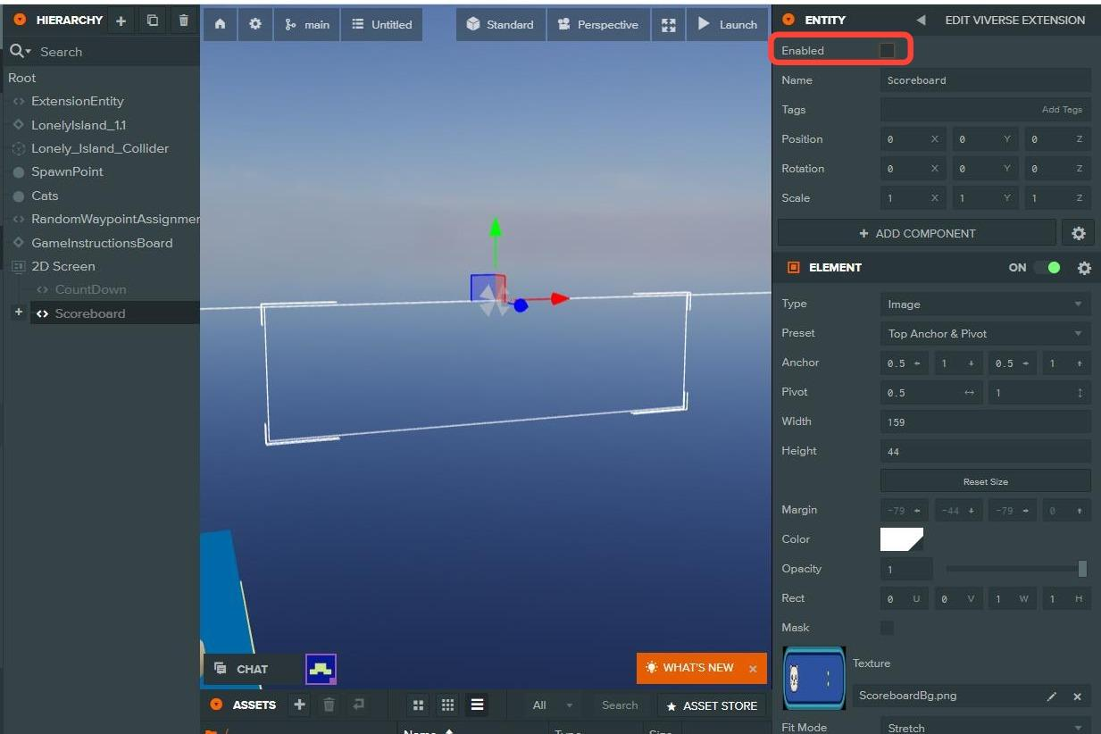Click the ADD COMPONENT button
Image resolution: width=1101 pixels, height=734 pixels.
[917, 234]
